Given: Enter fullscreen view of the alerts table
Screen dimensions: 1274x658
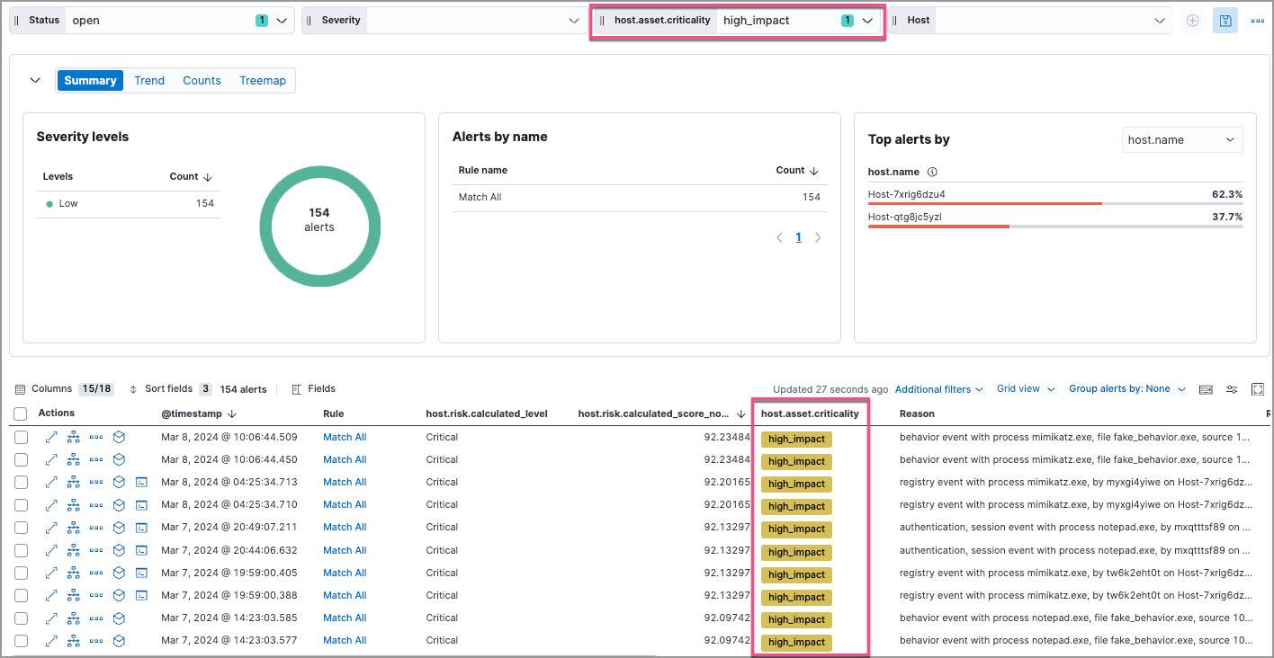Looking at the screenshot, I should pos(1258,388).
